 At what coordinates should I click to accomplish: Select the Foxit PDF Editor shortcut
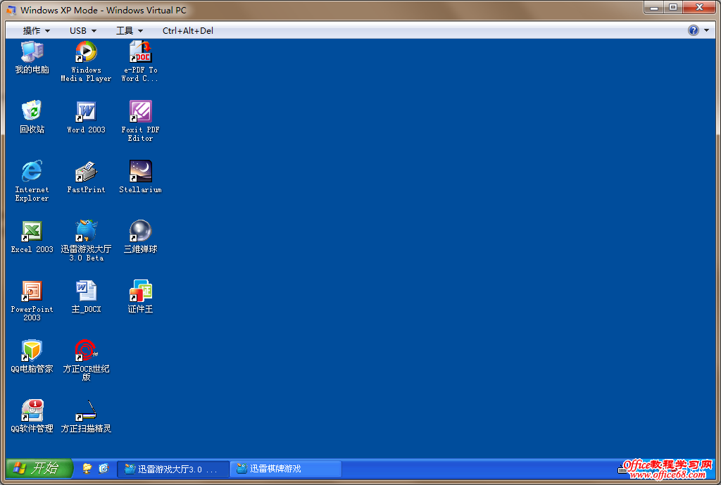pyautogui.click(x=140, y=121)
